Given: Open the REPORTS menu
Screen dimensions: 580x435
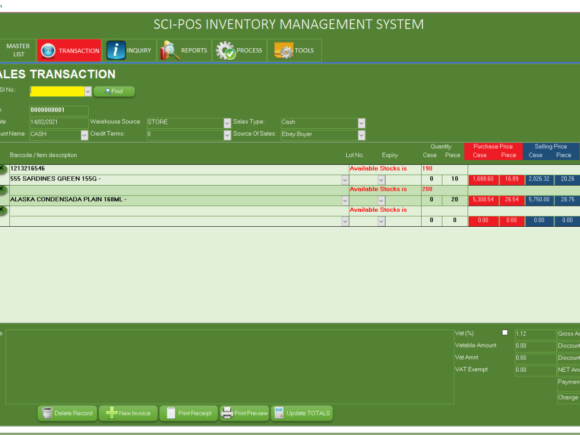Looking at the screenshot, I should click(x=184, y=50).
